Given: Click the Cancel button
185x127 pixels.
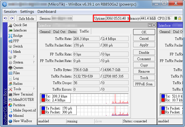Looking at the screenshot, I should coord(144,38).
